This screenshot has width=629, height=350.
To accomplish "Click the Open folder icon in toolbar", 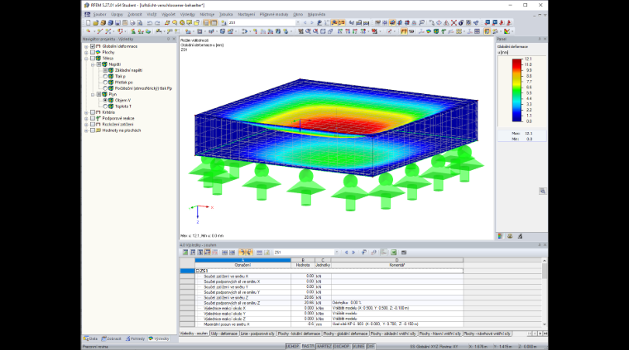I will [x=95, y=23].
